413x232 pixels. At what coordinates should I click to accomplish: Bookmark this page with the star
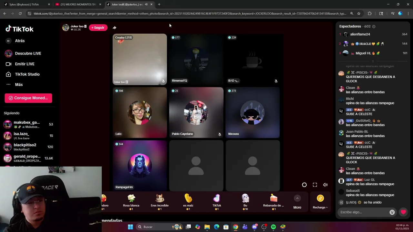[x=359, y=14]
